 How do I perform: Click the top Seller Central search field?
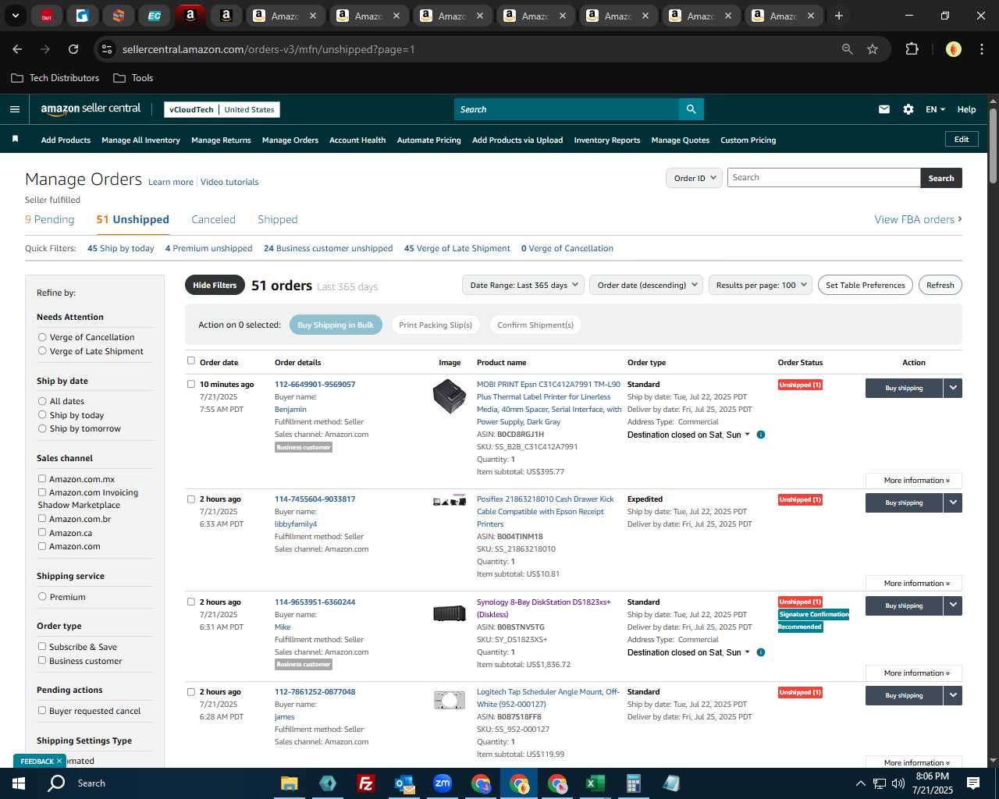[567, 109]
